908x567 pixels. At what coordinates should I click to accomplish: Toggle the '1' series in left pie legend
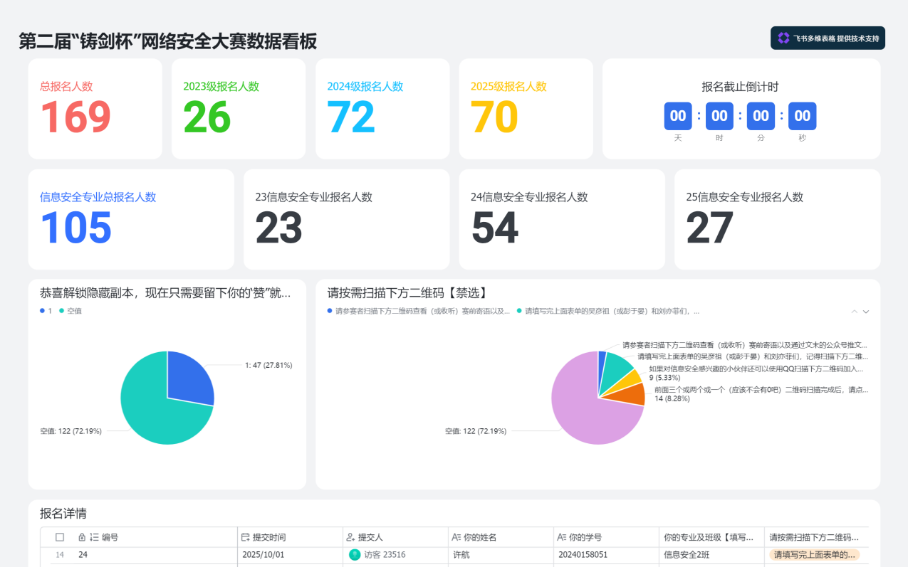click(x=46, y=311)
